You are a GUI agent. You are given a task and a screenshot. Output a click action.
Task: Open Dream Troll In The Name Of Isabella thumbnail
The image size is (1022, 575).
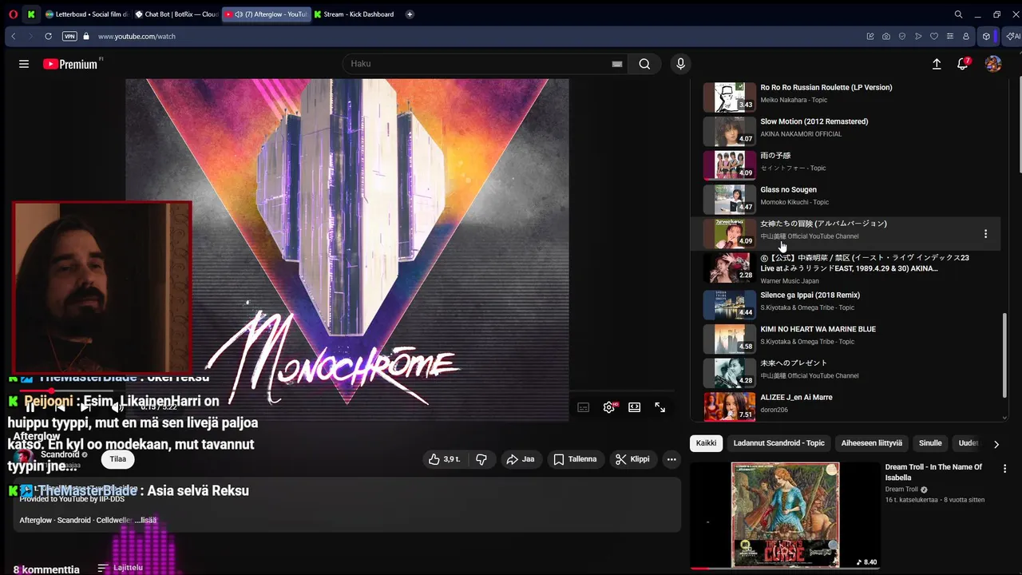click(785, 515)
